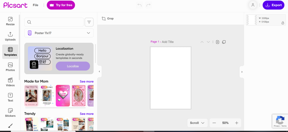Open the Stickers panel
This screenshot has height=132, width=288.
click(10, 112)
